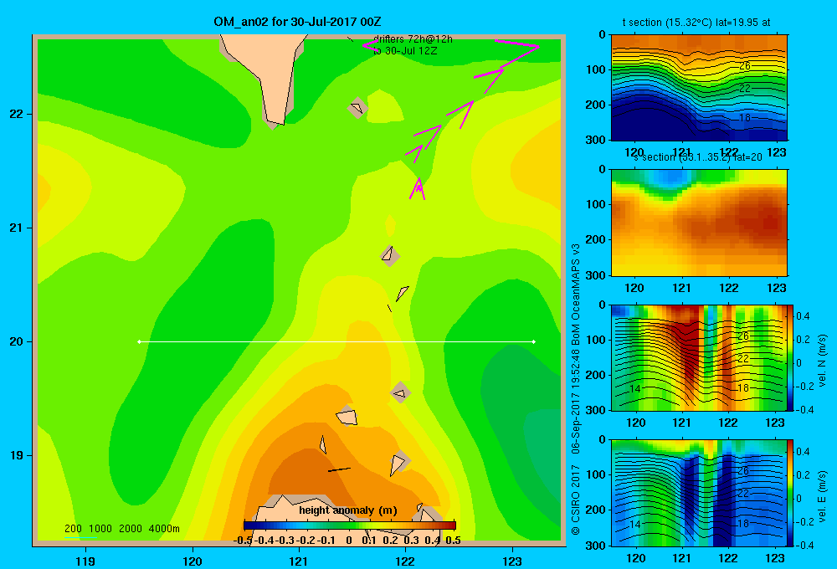This screenshot has height=569, width=837.
Task: Click latitude label 22 on the main map axis
Action: [16, 115]
